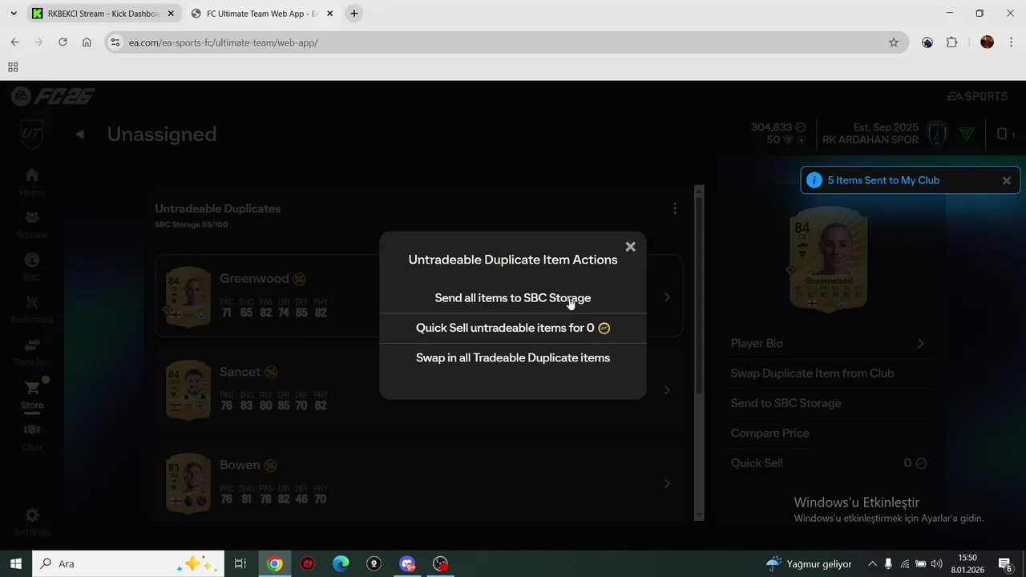Select Quick Sell untradeable items for 0
Viewport: 1026px width, 577px height.
coord(513,328)
